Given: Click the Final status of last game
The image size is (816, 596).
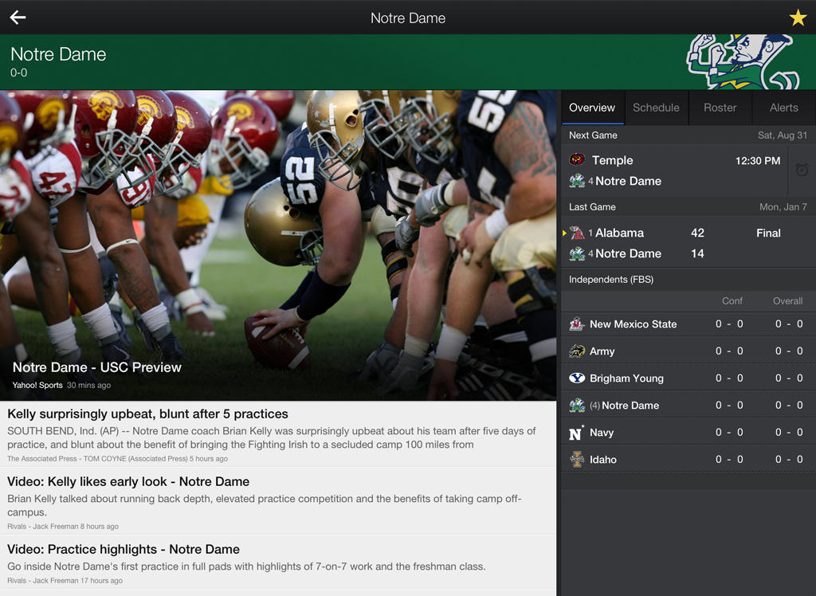Looking at the screenshot, I should [x=768, y=233].
